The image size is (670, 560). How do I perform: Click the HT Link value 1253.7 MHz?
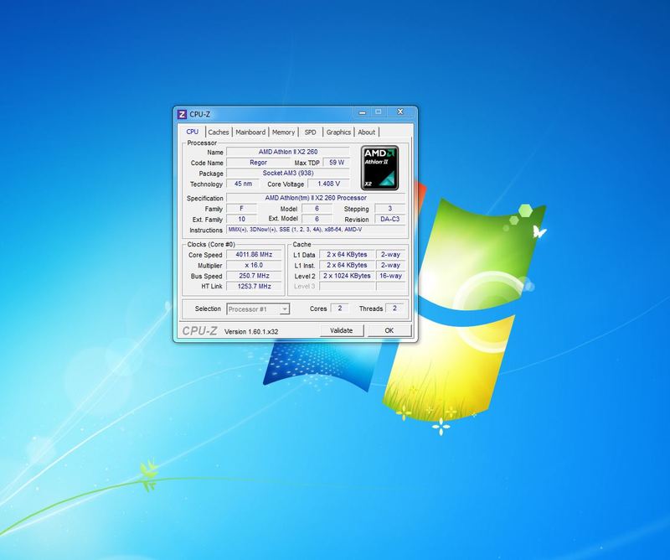[x=254, y=286]
